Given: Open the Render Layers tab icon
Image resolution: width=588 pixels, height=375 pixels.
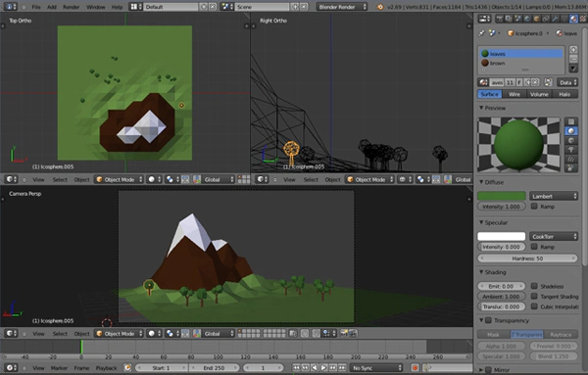Looking at the screenshot, I should point(509,19).
